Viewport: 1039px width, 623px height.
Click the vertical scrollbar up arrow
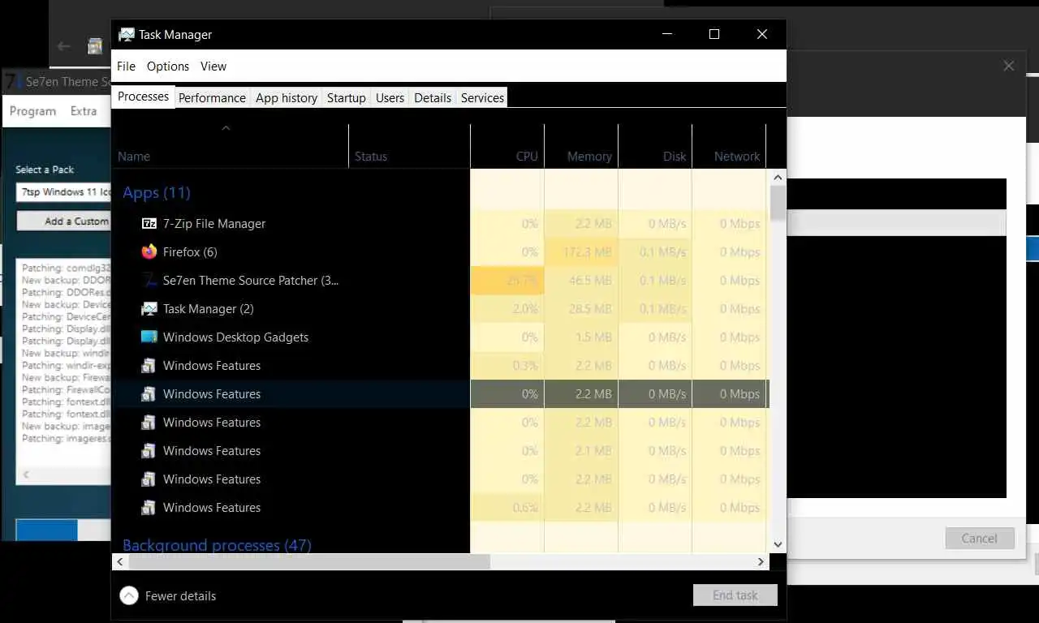[778, 177]
